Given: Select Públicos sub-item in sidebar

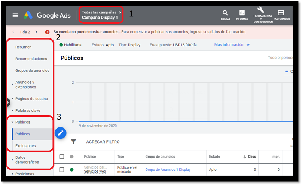Looking at the screenshot, I should 23,134.
